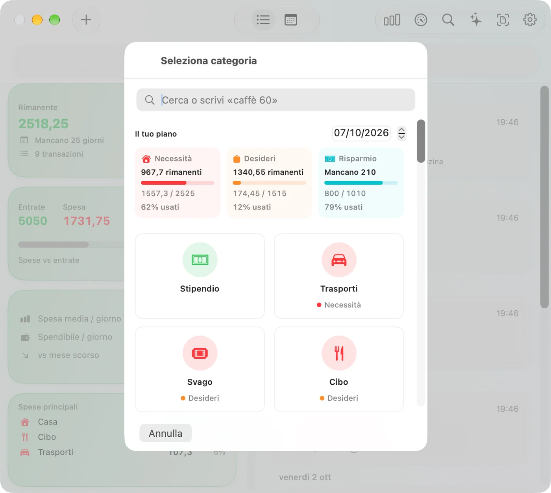Choose the Cibo category card
This screenshot has height=493, width=551.
coord(339,369)
